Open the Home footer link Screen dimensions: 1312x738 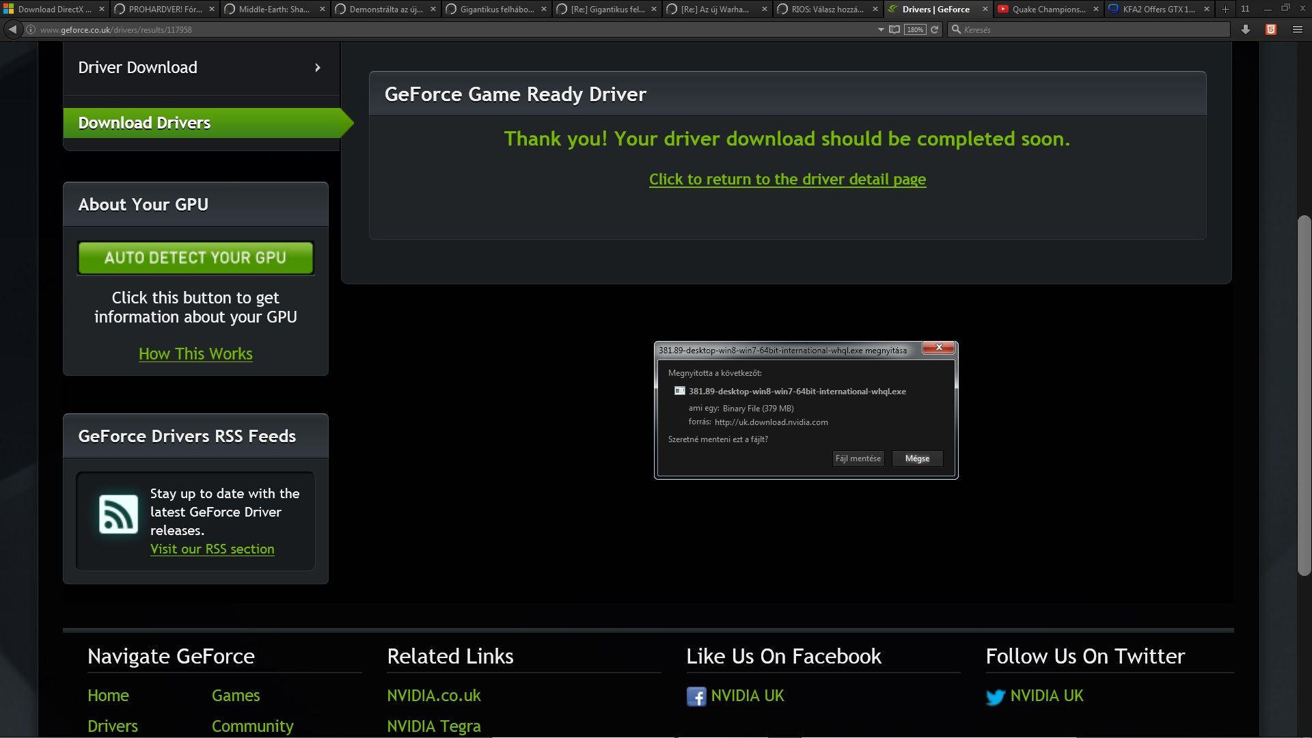[x=108, y=696]
